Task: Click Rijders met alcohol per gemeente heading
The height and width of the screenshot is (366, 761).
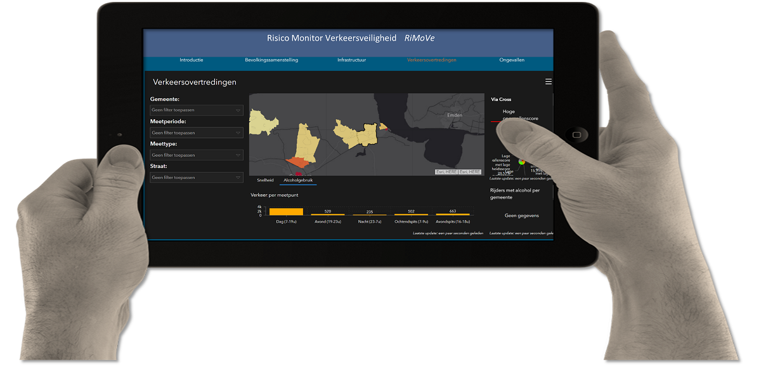Action: click(515, 193)
